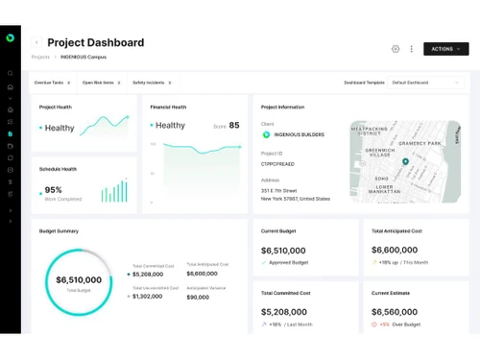Click the INGENIOUS BUILDERS client logo icon

pyautogui.click(x=266, y=134)
